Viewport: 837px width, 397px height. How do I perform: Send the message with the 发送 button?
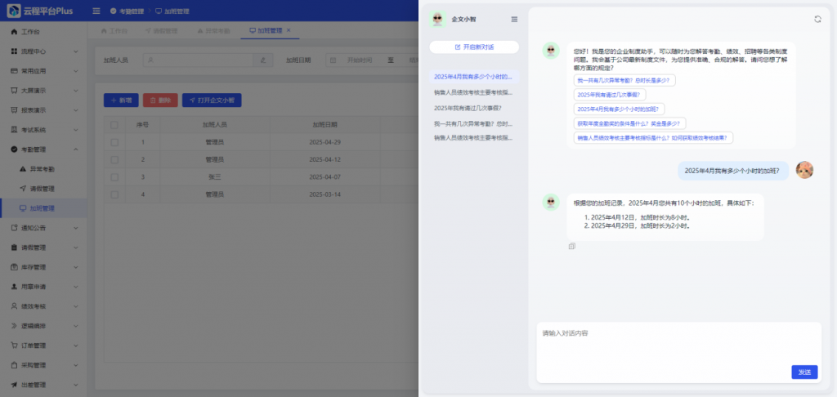point(804,372)
